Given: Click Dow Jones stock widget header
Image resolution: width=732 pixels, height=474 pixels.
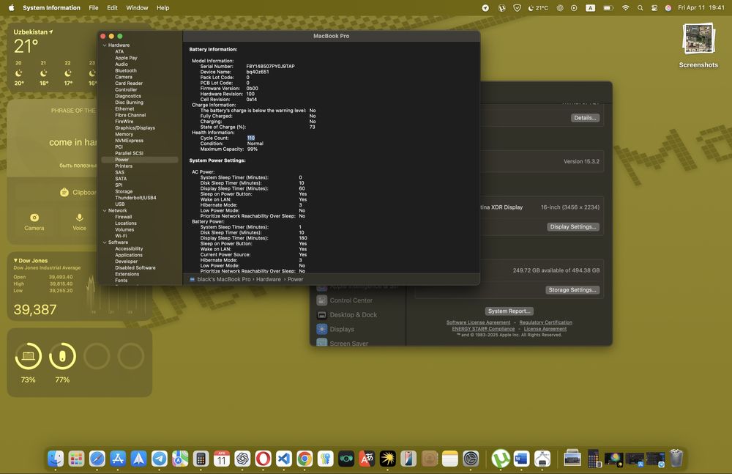Looking at the screenshot, I should tap(31, 261).
